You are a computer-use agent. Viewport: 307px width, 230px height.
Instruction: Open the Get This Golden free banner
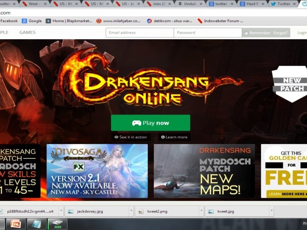tap(284, 171)
